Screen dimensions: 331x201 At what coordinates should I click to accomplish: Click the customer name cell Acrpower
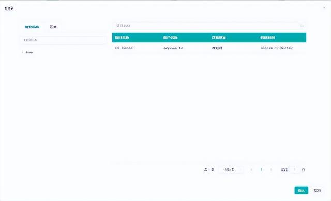(173, 48)
